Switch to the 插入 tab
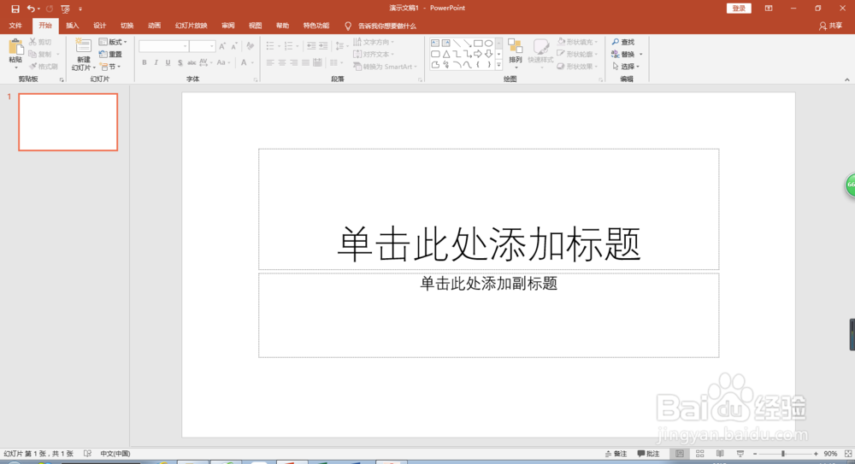Image resolution: width=855 pixels, height=464 pixels. click(73, 26)
